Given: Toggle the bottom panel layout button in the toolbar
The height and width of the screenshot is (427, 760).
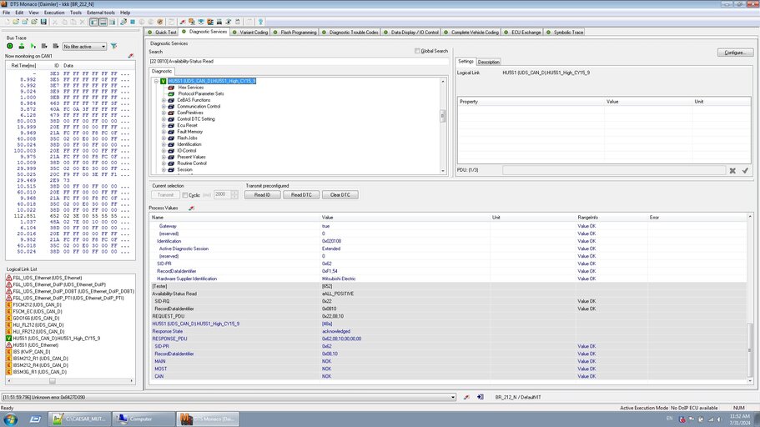Looking at the screenshot, I should click(x=103, y=22).
